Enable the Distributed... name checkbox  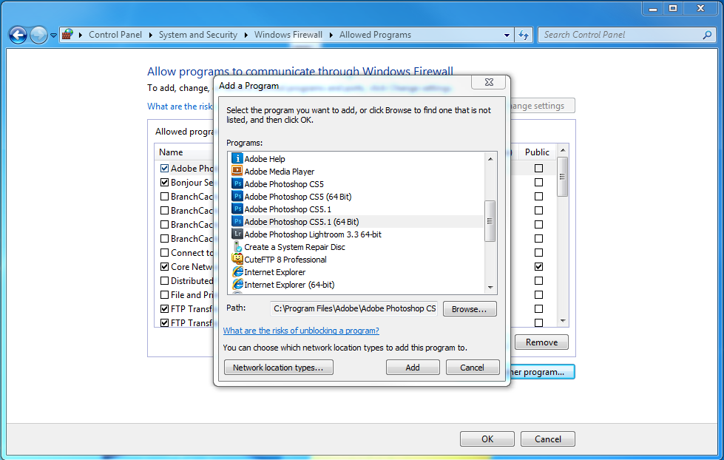[x=164, y=281]
